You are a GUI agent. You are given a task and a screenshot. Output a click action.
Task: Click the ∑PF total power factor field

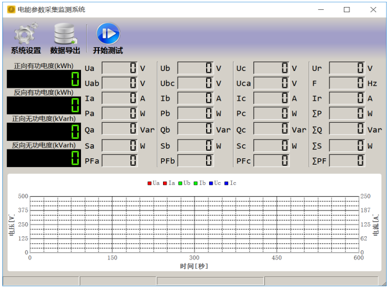point(347,160)
